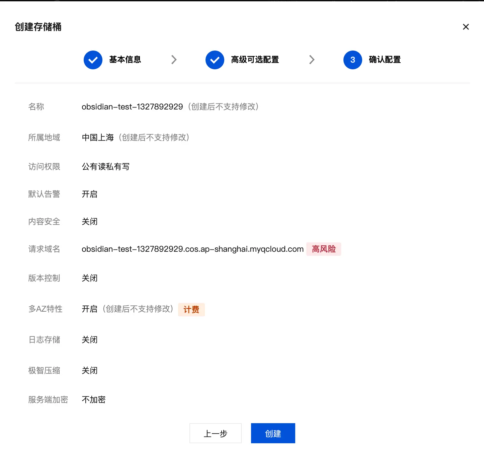This screenshot has width=484, height=462.
Task: Click the chevron arrow after 基本信息
Action: (x=174, y=60)
